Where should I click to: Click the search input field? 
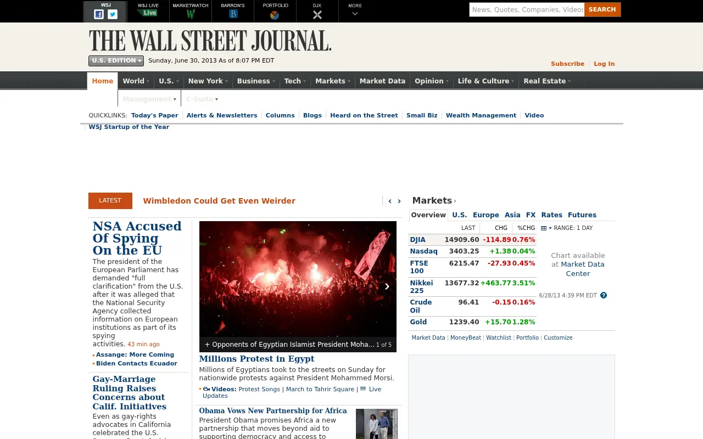click(x=527, y=9)
